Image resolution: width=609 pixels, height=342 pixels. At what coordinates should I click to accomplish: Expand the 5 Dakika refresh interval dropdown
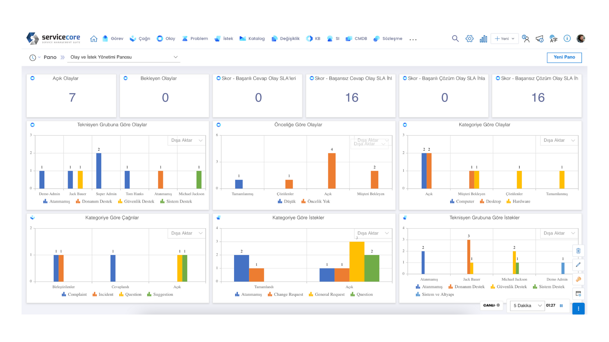click(x=527, y=306)
